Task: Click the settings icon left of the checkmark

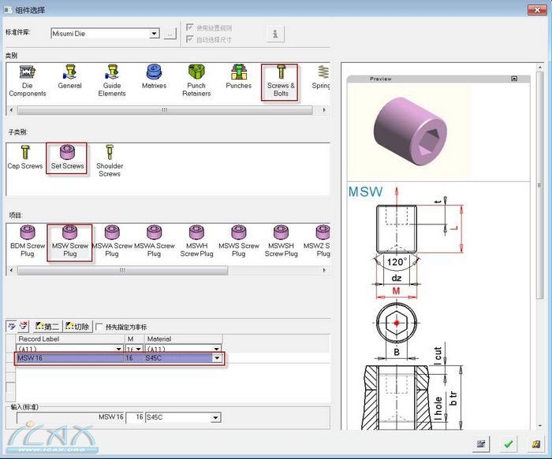Action: [x=481, y=444]
